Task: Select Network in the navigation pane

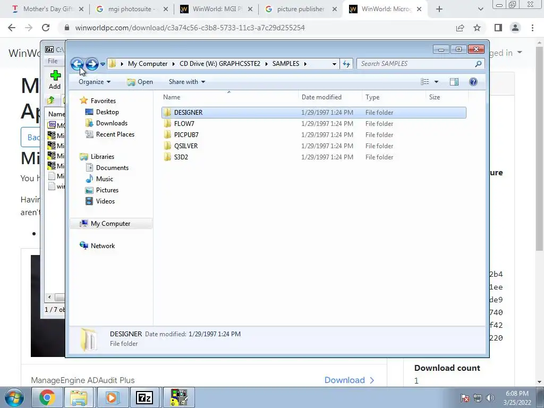Action: (103, 245)
